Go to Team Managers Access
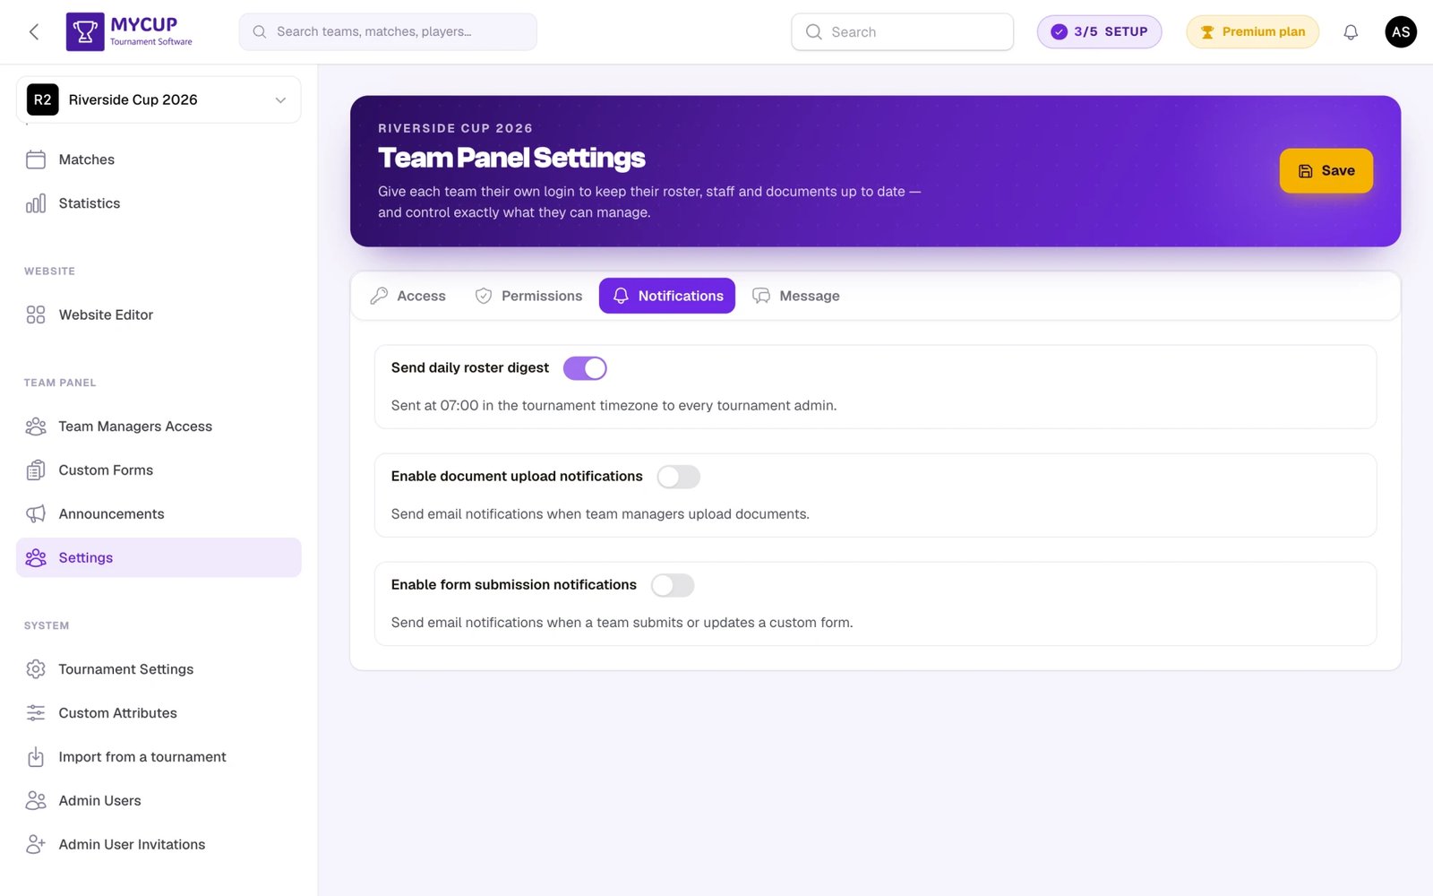Viewport: 1433px width, 896px height. pos(159,426)
